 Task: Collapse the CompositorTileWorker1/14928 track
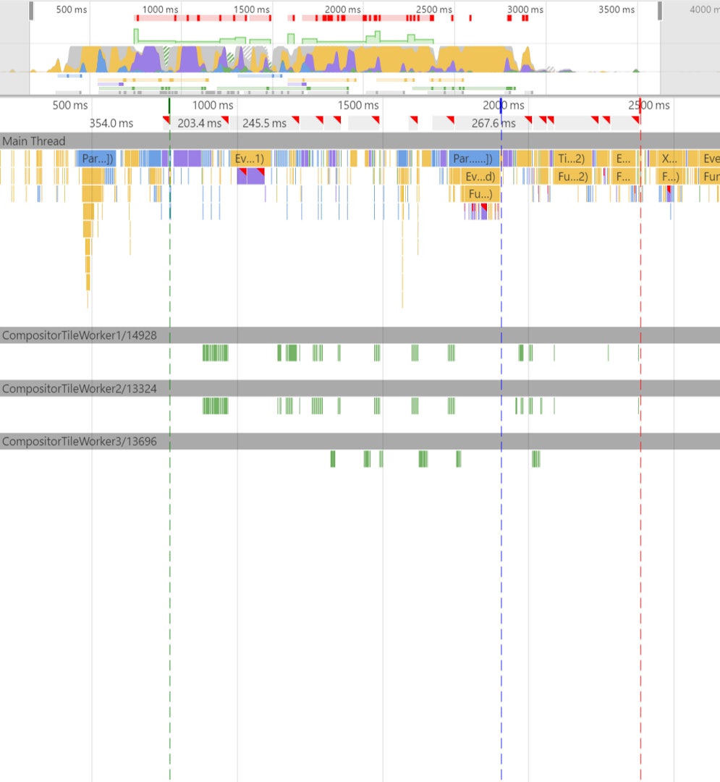(x=79, y=335)
